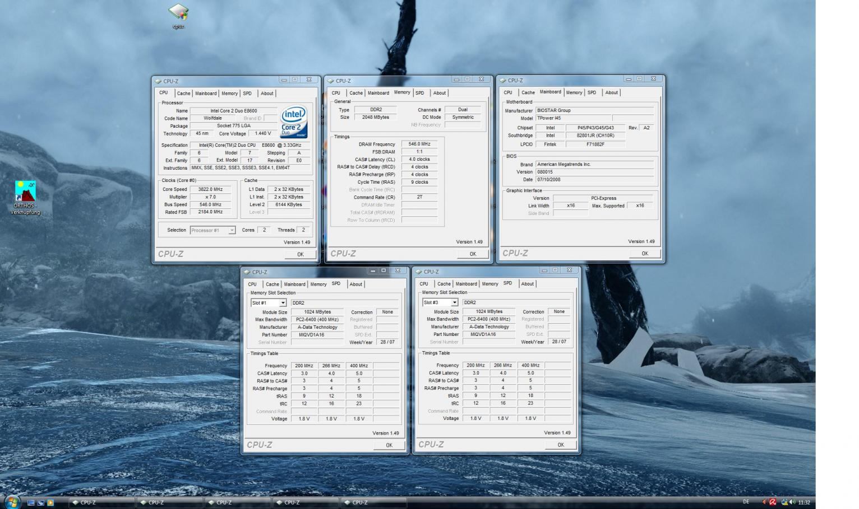The width and height of the screenshot is (859, 509).
Task: Click the Switch between windows quick launch icon
Action: tap(40, 502)
